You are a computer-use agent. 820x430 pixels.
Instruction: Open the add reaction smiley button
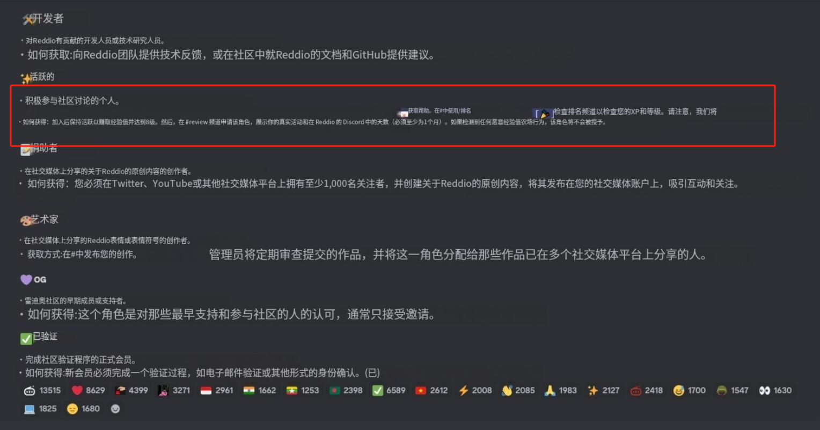115,409
